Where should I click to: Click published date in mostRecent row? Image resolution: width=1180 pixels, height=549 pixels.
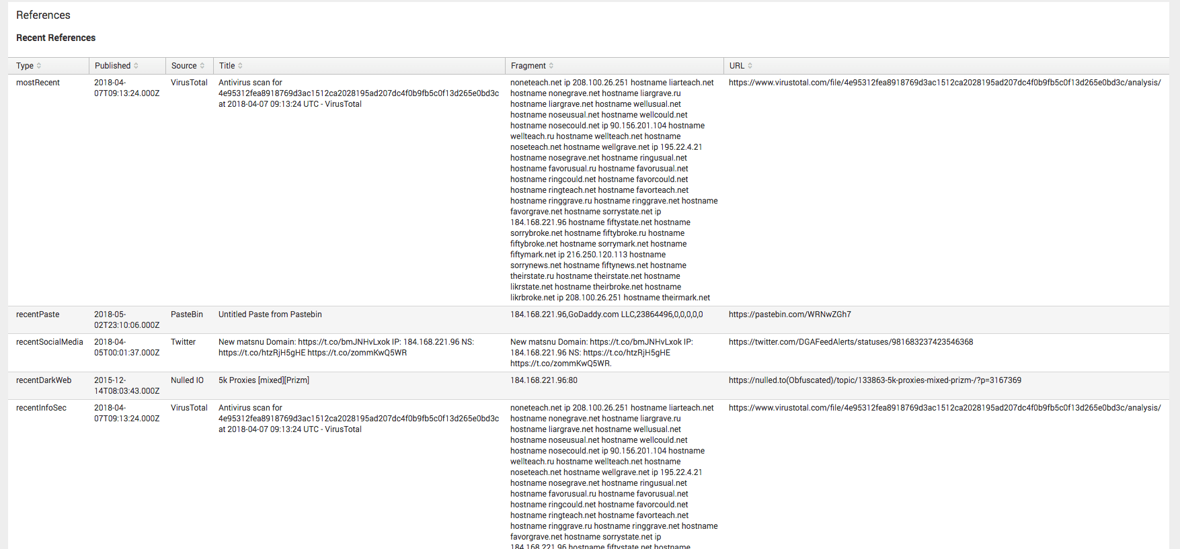coord(126,88)
